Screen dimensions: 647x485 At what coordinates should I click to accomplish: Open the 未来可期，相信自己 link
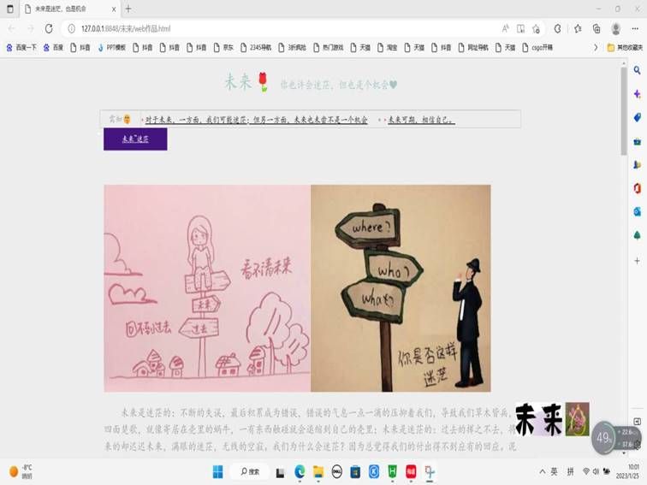point(421,121)
